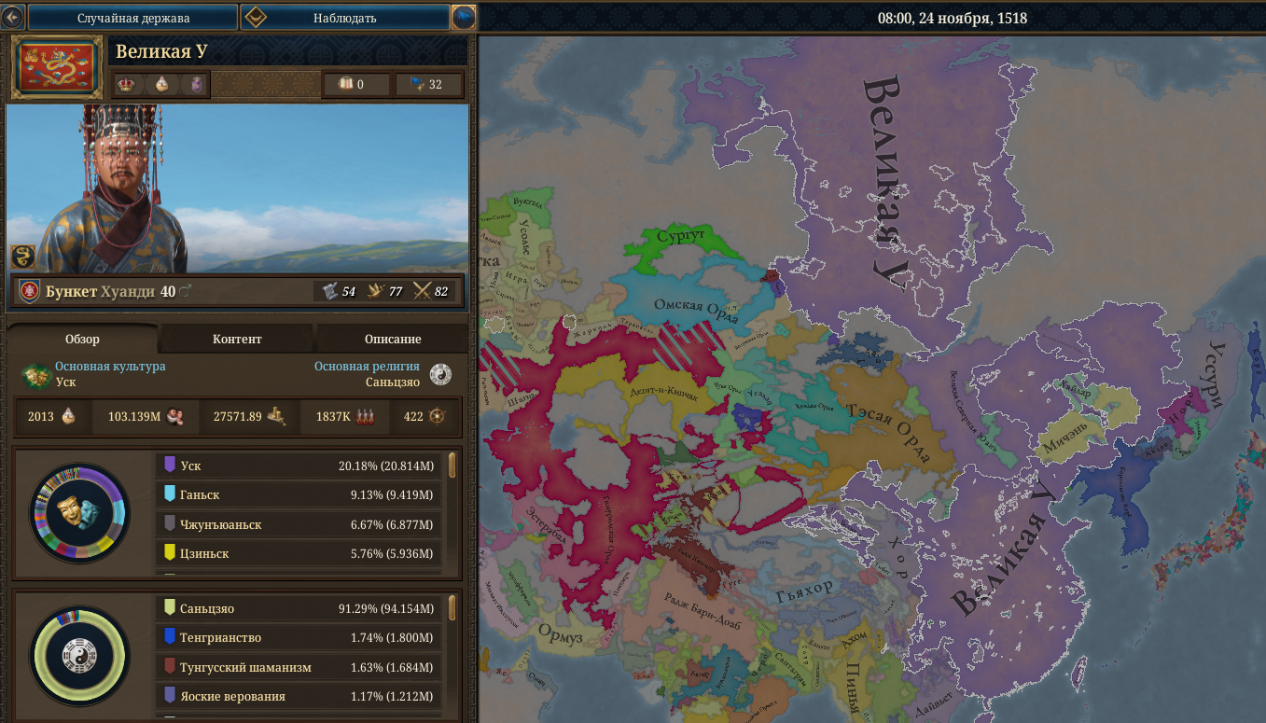Select the Чжунъюаньск culture row
This screenshot has height=723, width=1266.
coord(300,524)
